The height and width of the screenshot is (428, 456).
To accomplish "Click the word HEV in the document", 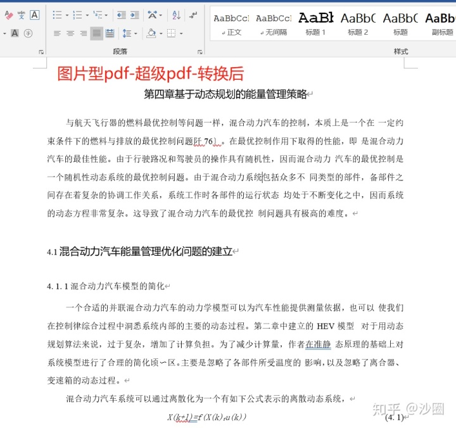I will tap(325, 326).
